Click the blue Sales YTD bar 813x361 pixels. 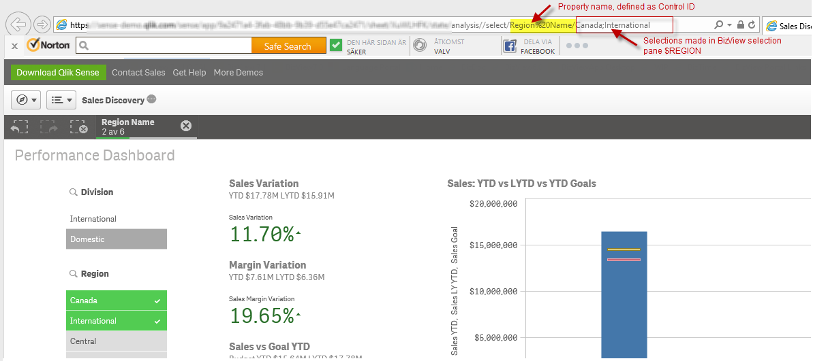[x=624, y=295]
